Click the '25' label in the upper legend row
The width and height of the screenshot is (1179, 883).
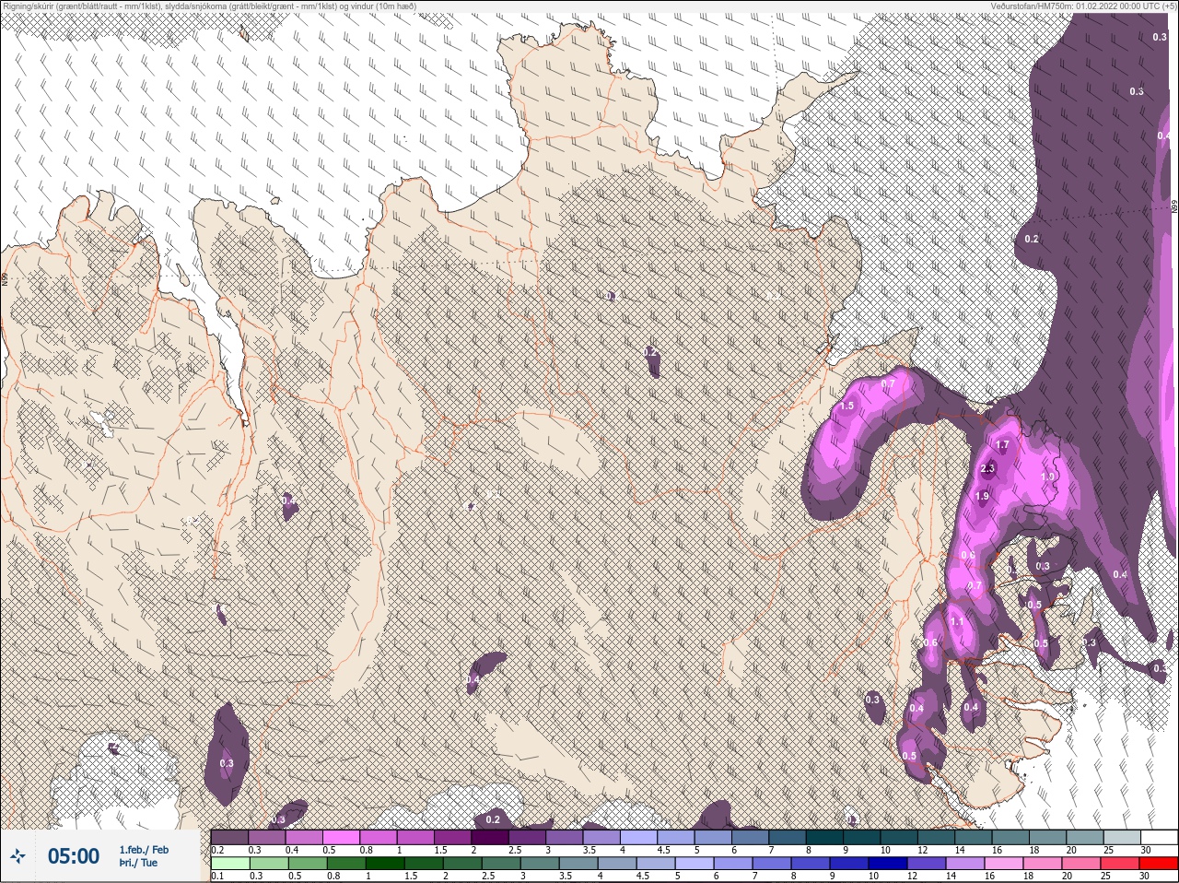pyautogui.click(x=1108, y=849)
